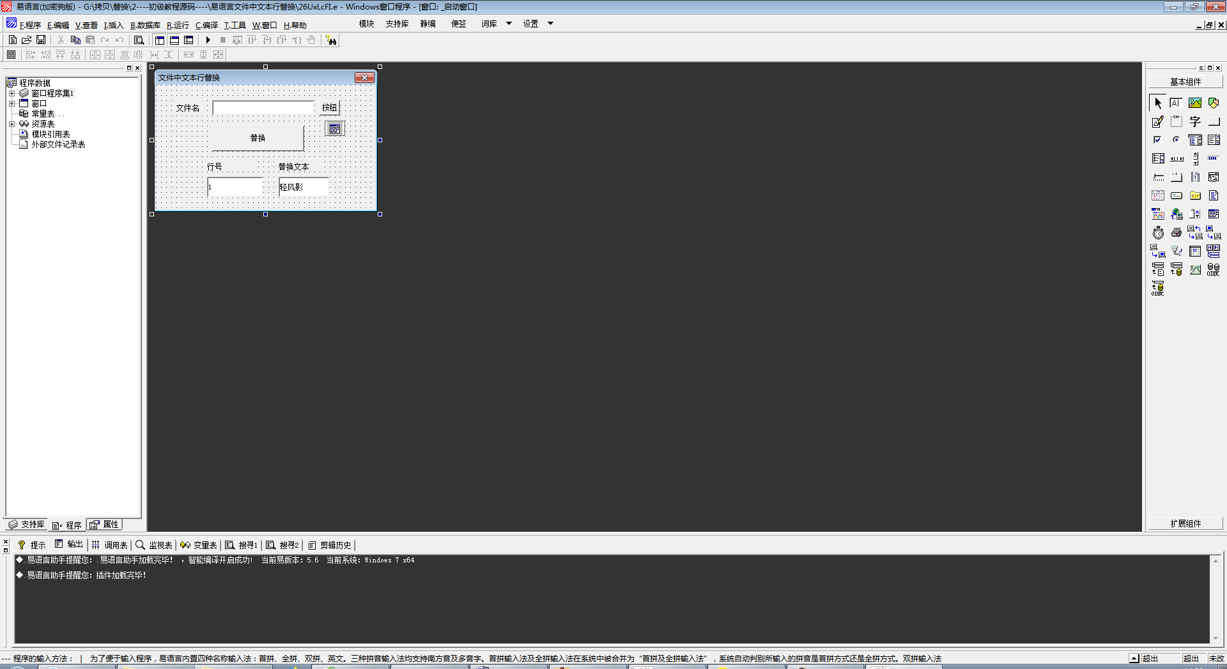
Task: Toggle the third panel layout view button
Action: [189, 40]
